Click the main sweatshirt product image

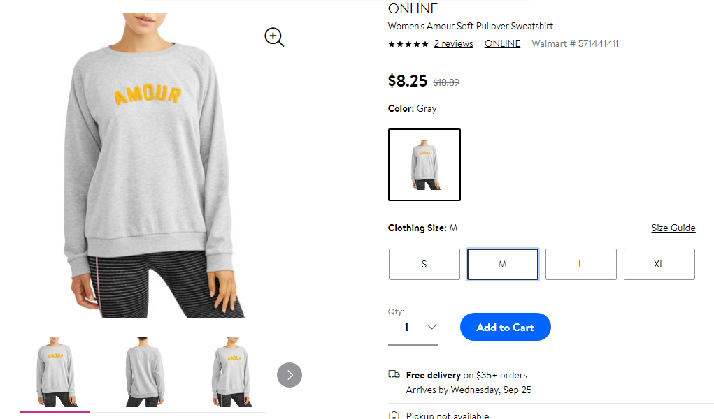click(154, 166)
